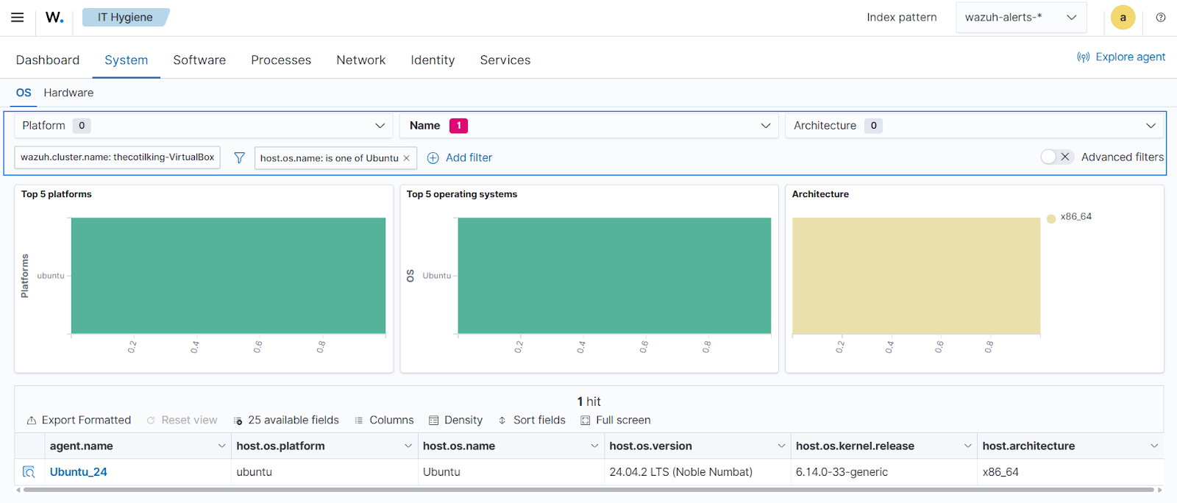
Task: Click the Density table icon
Action: pyautogui.click(x=433, y=421)
